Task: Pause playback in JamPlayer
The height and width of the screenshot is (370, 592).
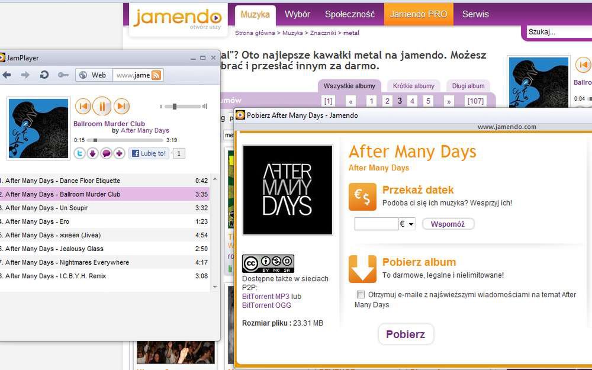Action: (x=102, y=106)
